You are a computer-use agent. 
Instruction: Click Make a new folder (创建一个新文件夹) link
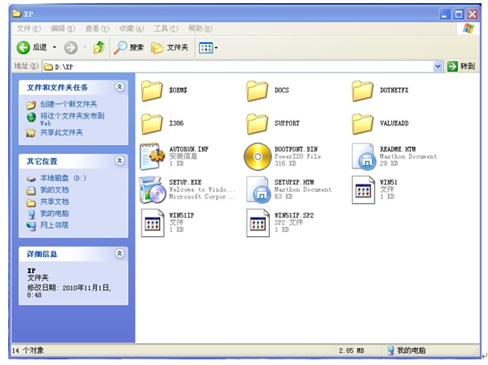[x=68, y=104]
